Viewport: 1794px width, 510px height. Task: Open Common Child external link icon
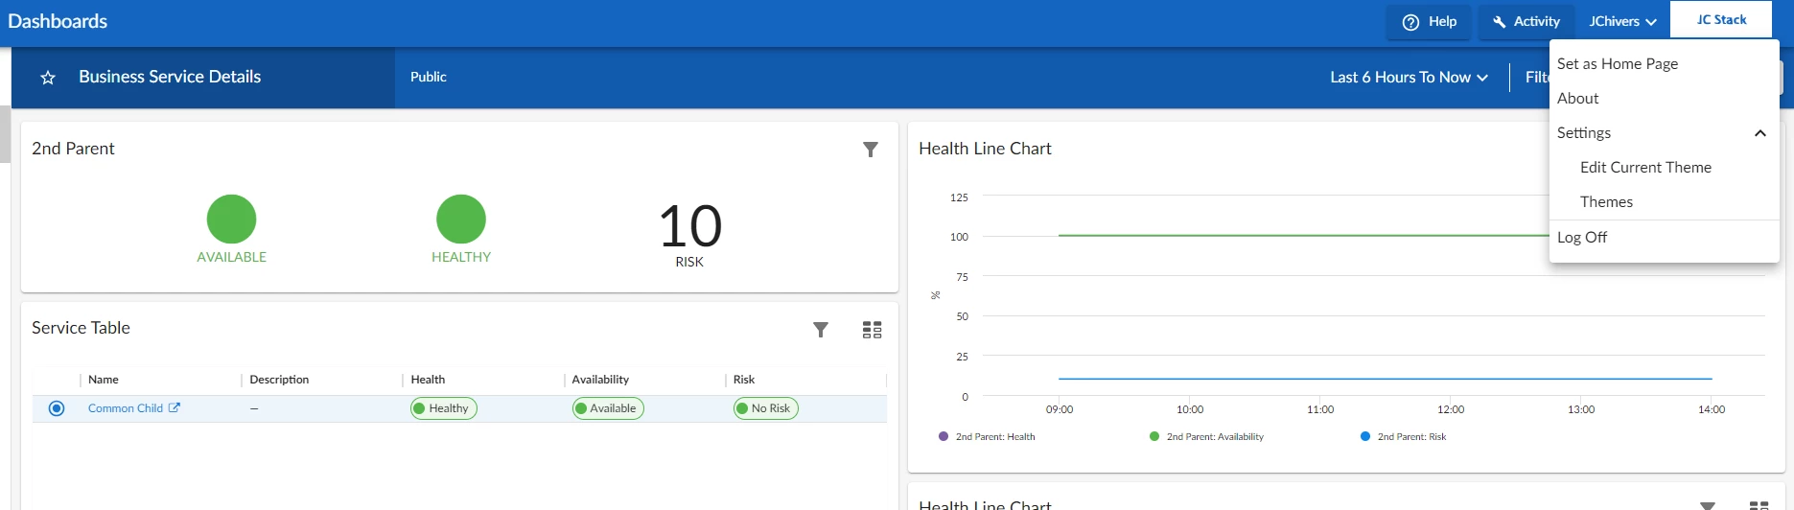pyautogui.click(x=175, y=407)
